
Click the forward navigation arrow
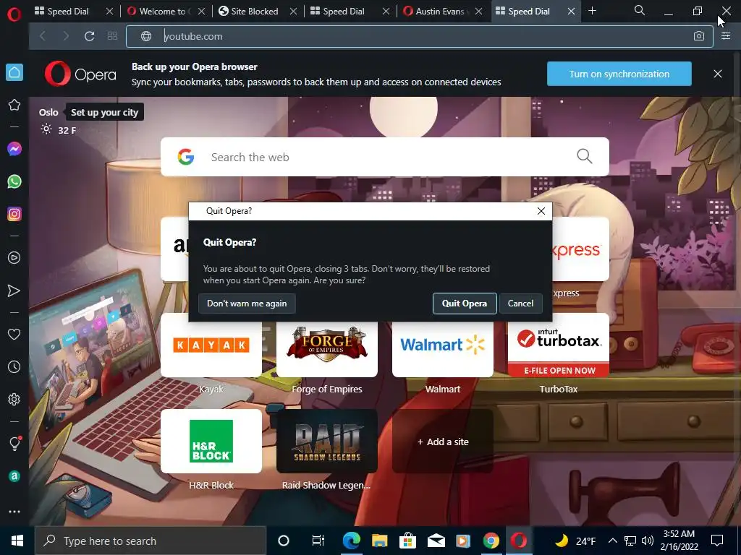pos(66,36)
